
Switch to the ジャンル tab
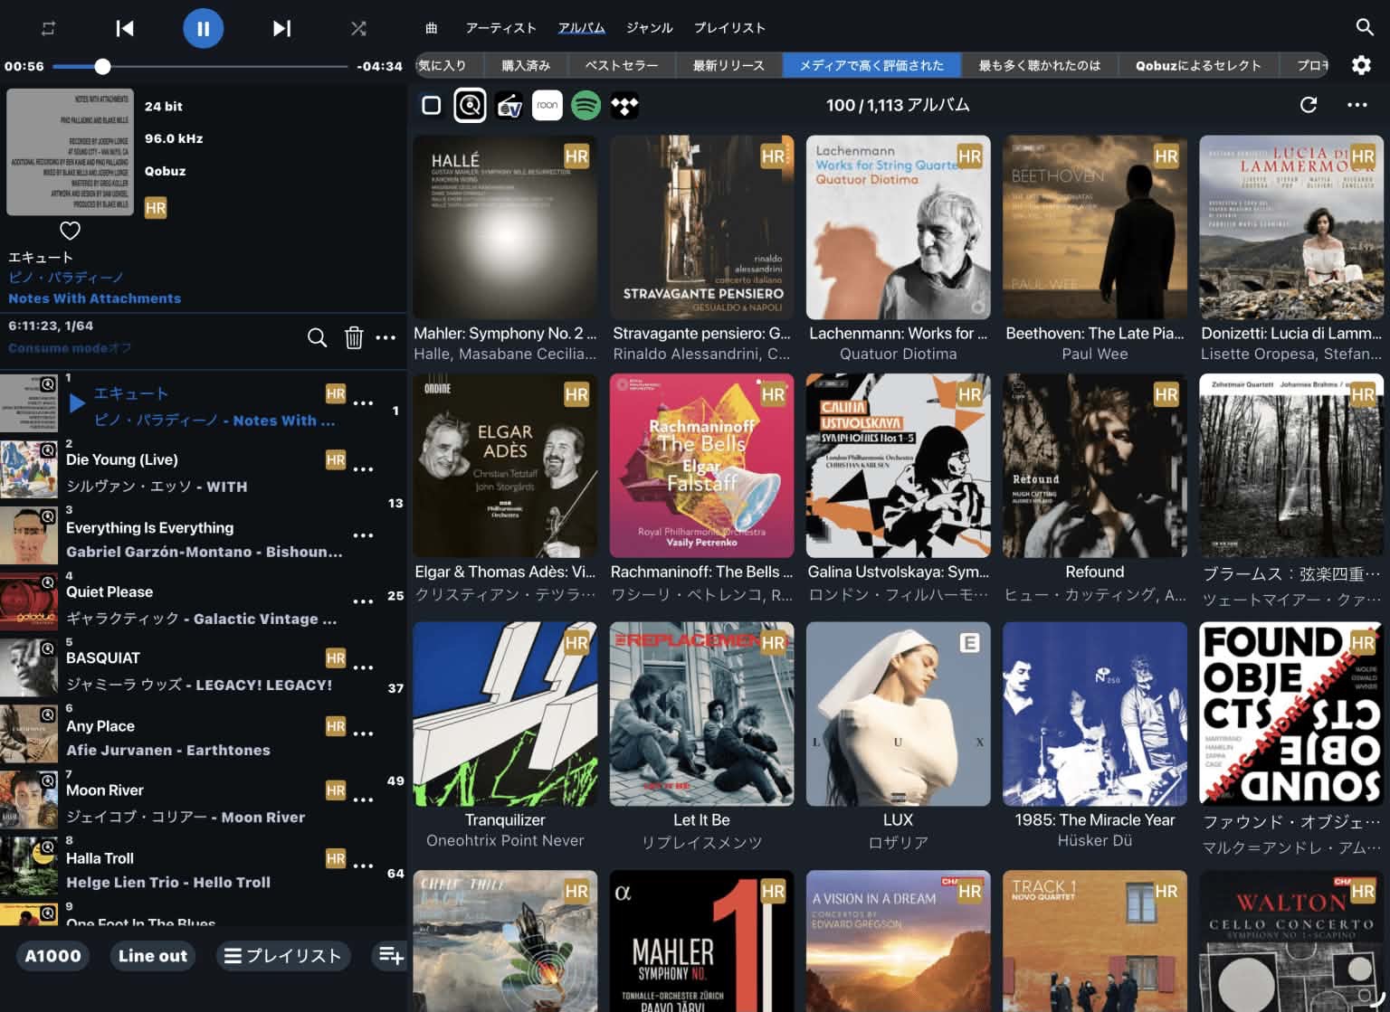click(650, 28)
